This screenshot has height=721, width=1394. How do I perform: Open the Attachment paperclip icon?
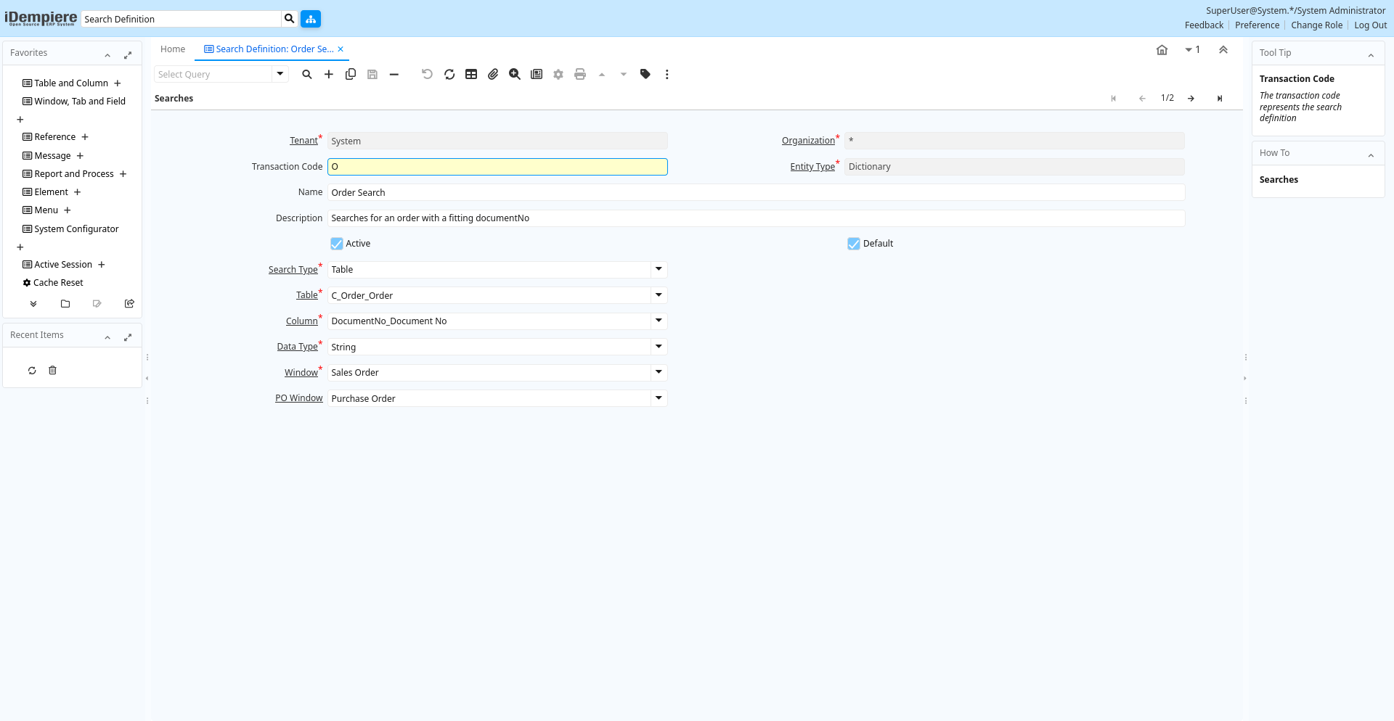[x=493, y=74]
